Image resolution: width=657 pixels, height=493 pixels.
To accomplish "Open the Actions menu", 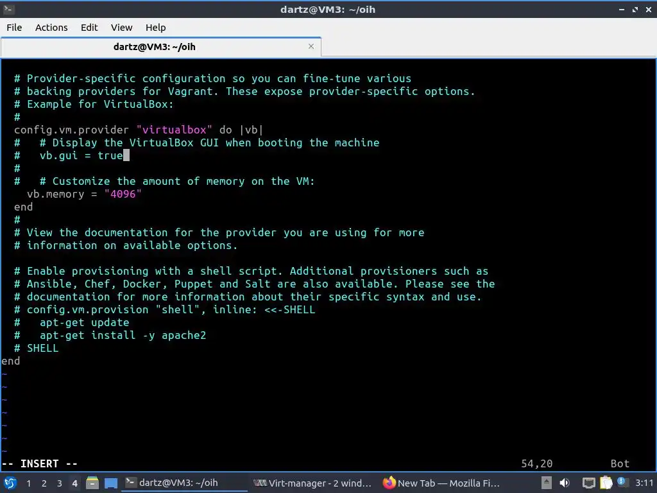I will pyautogui.click(x=51, y=28).
